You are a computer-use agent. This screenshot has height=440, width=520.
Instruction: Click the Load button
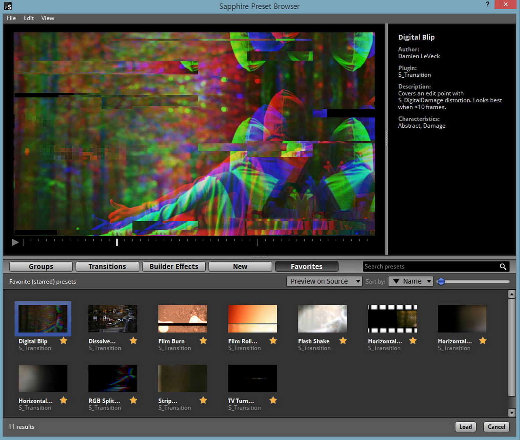(466, 427)
